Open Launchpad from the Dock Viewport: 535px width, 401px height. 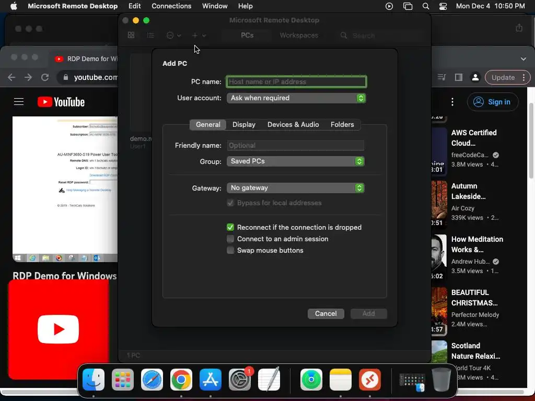(122, 380)
